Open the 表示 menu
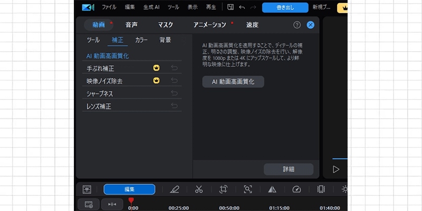This screenshot has width=422, height=211. pos(193,7)
